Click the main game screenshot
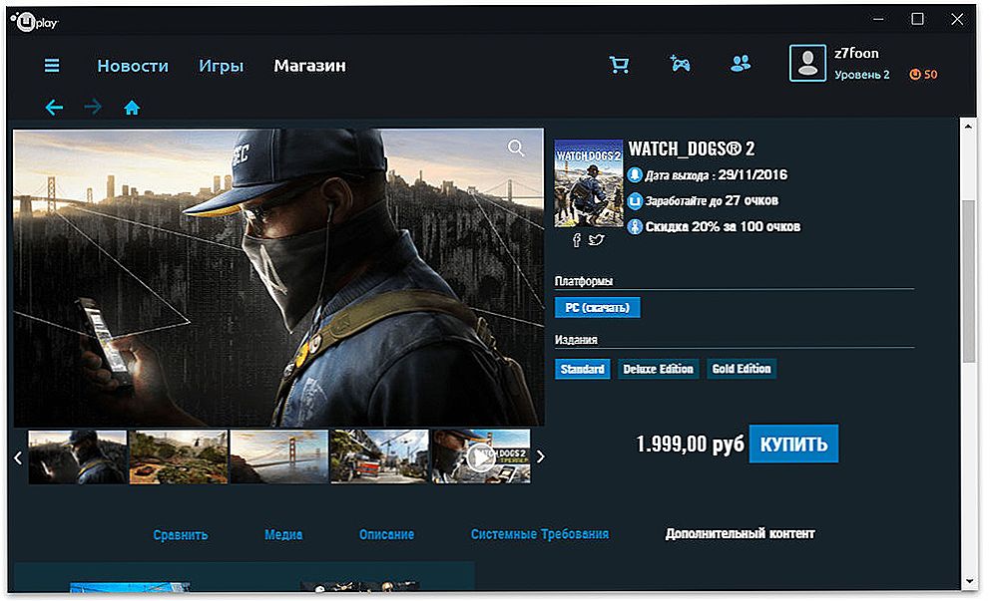This screenshot has height=601, width=993. tap(278, 278)
